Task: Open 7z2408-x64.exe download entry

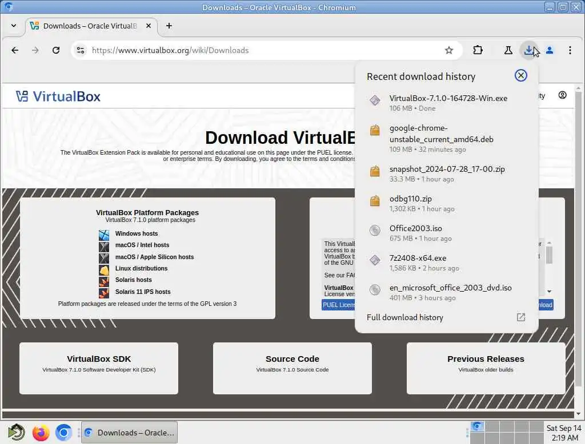Action: click(x=447, y=263)
